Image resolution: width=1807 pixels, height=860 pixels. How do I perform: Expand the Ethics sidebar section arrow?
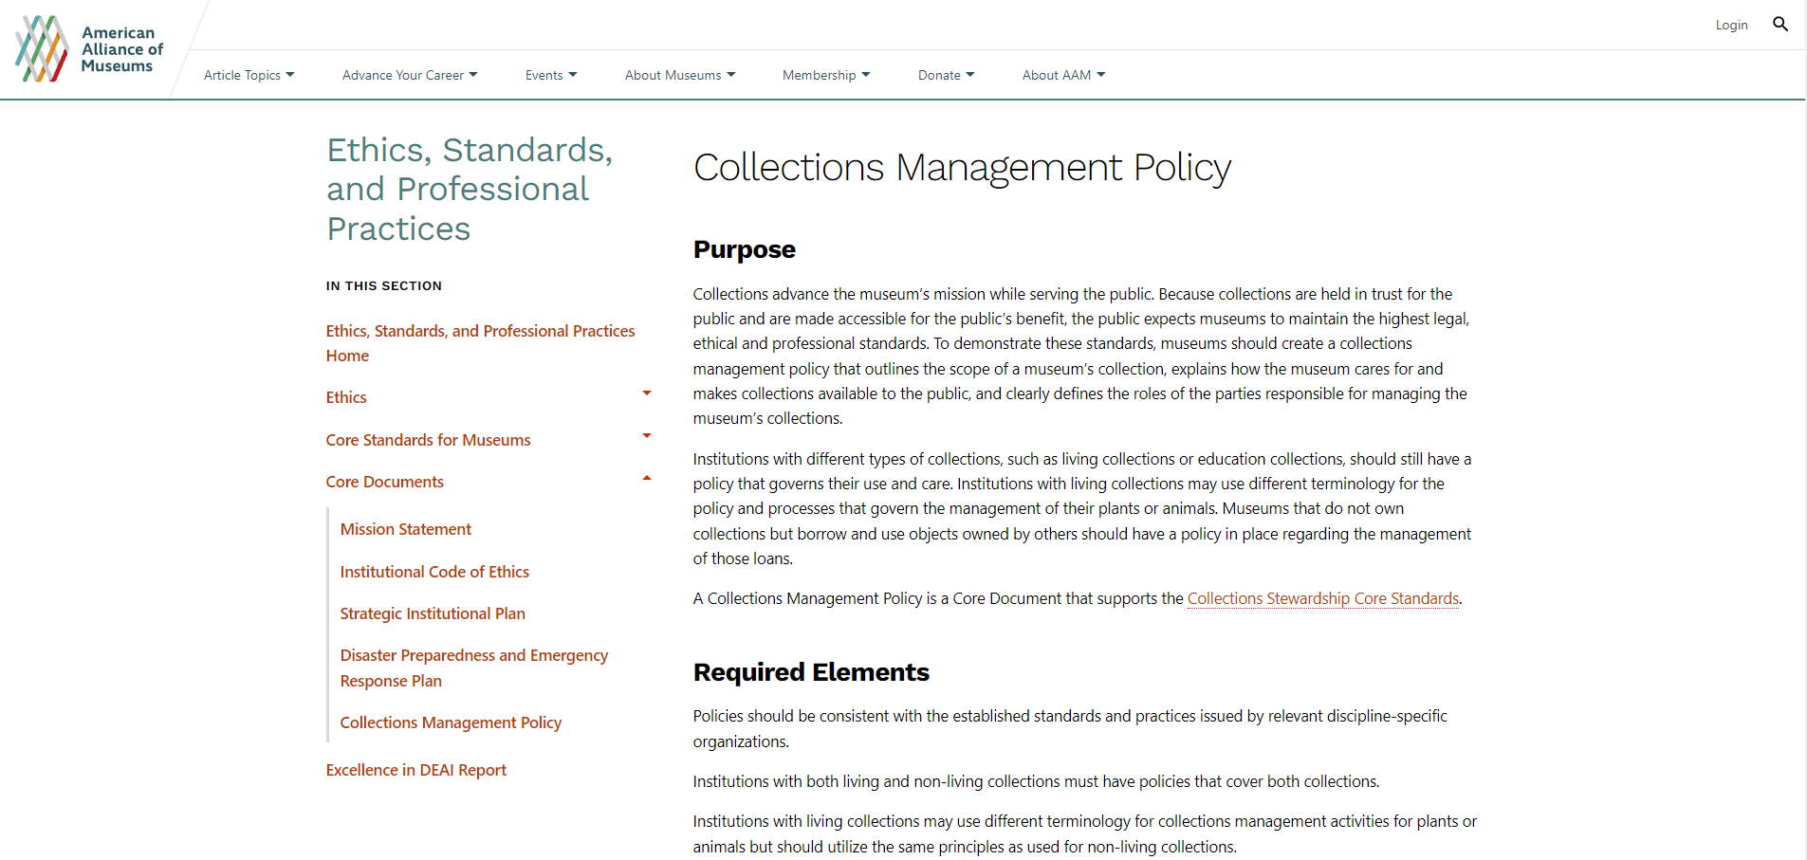[x=647, y=393]
